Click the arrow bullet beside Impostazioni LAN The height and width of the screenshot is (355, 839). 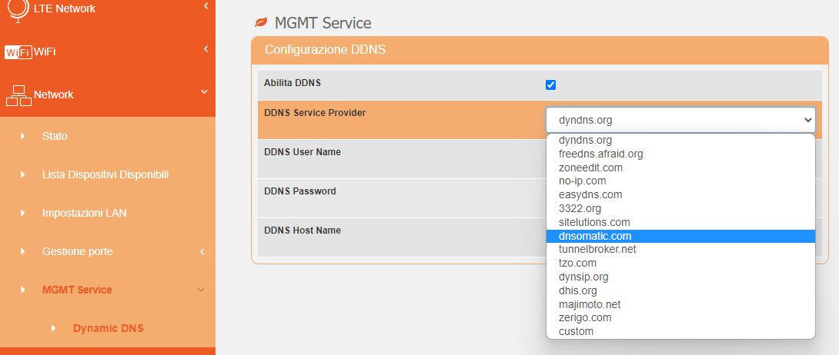pos(23,213)
